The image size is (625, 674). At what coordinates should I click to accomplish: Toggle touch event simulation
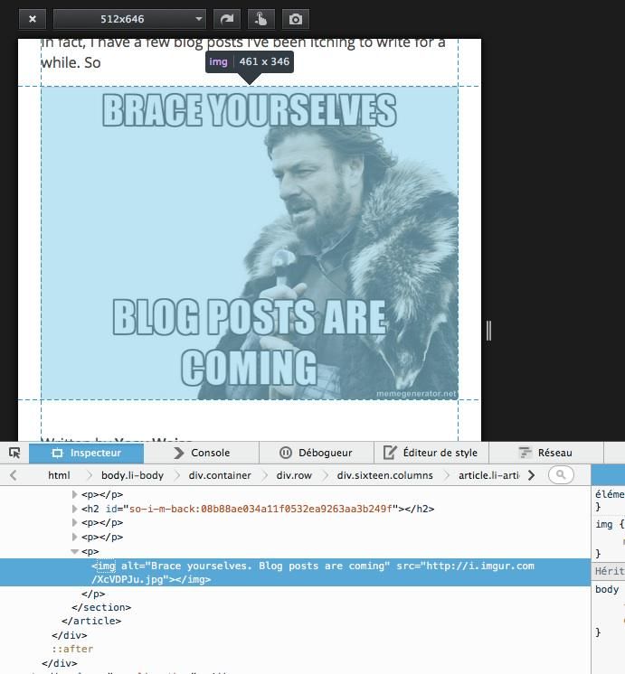pos(260,18)
